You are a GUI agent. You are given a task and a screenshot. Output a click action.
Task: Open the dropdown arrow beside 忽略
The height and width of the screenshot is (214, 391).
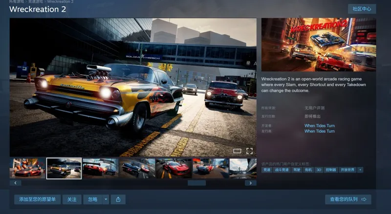(106, 199)
